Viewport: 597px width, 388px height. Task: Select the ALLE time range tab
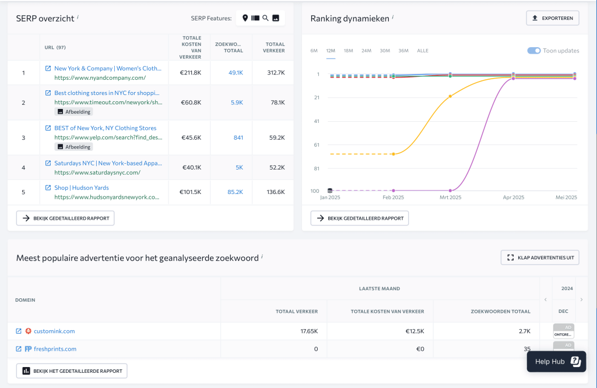point(423,51)
